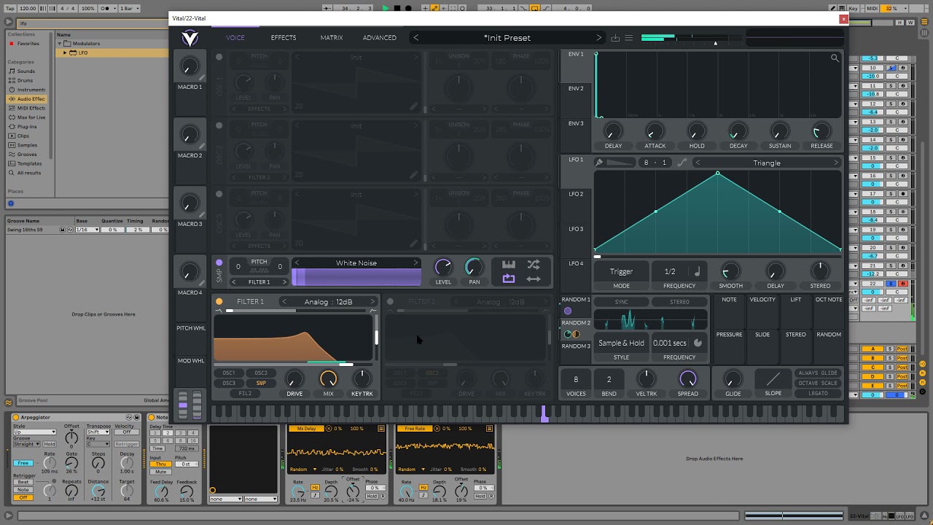Switch to the EFFECTS tab

[284, 38]
